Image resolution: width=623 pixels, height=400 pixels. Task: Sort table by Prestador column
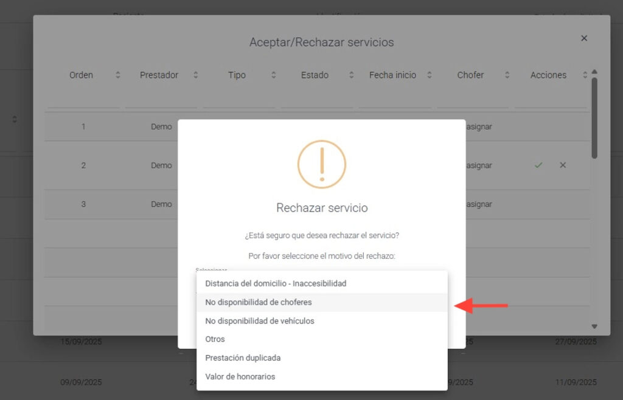point(195,75)
